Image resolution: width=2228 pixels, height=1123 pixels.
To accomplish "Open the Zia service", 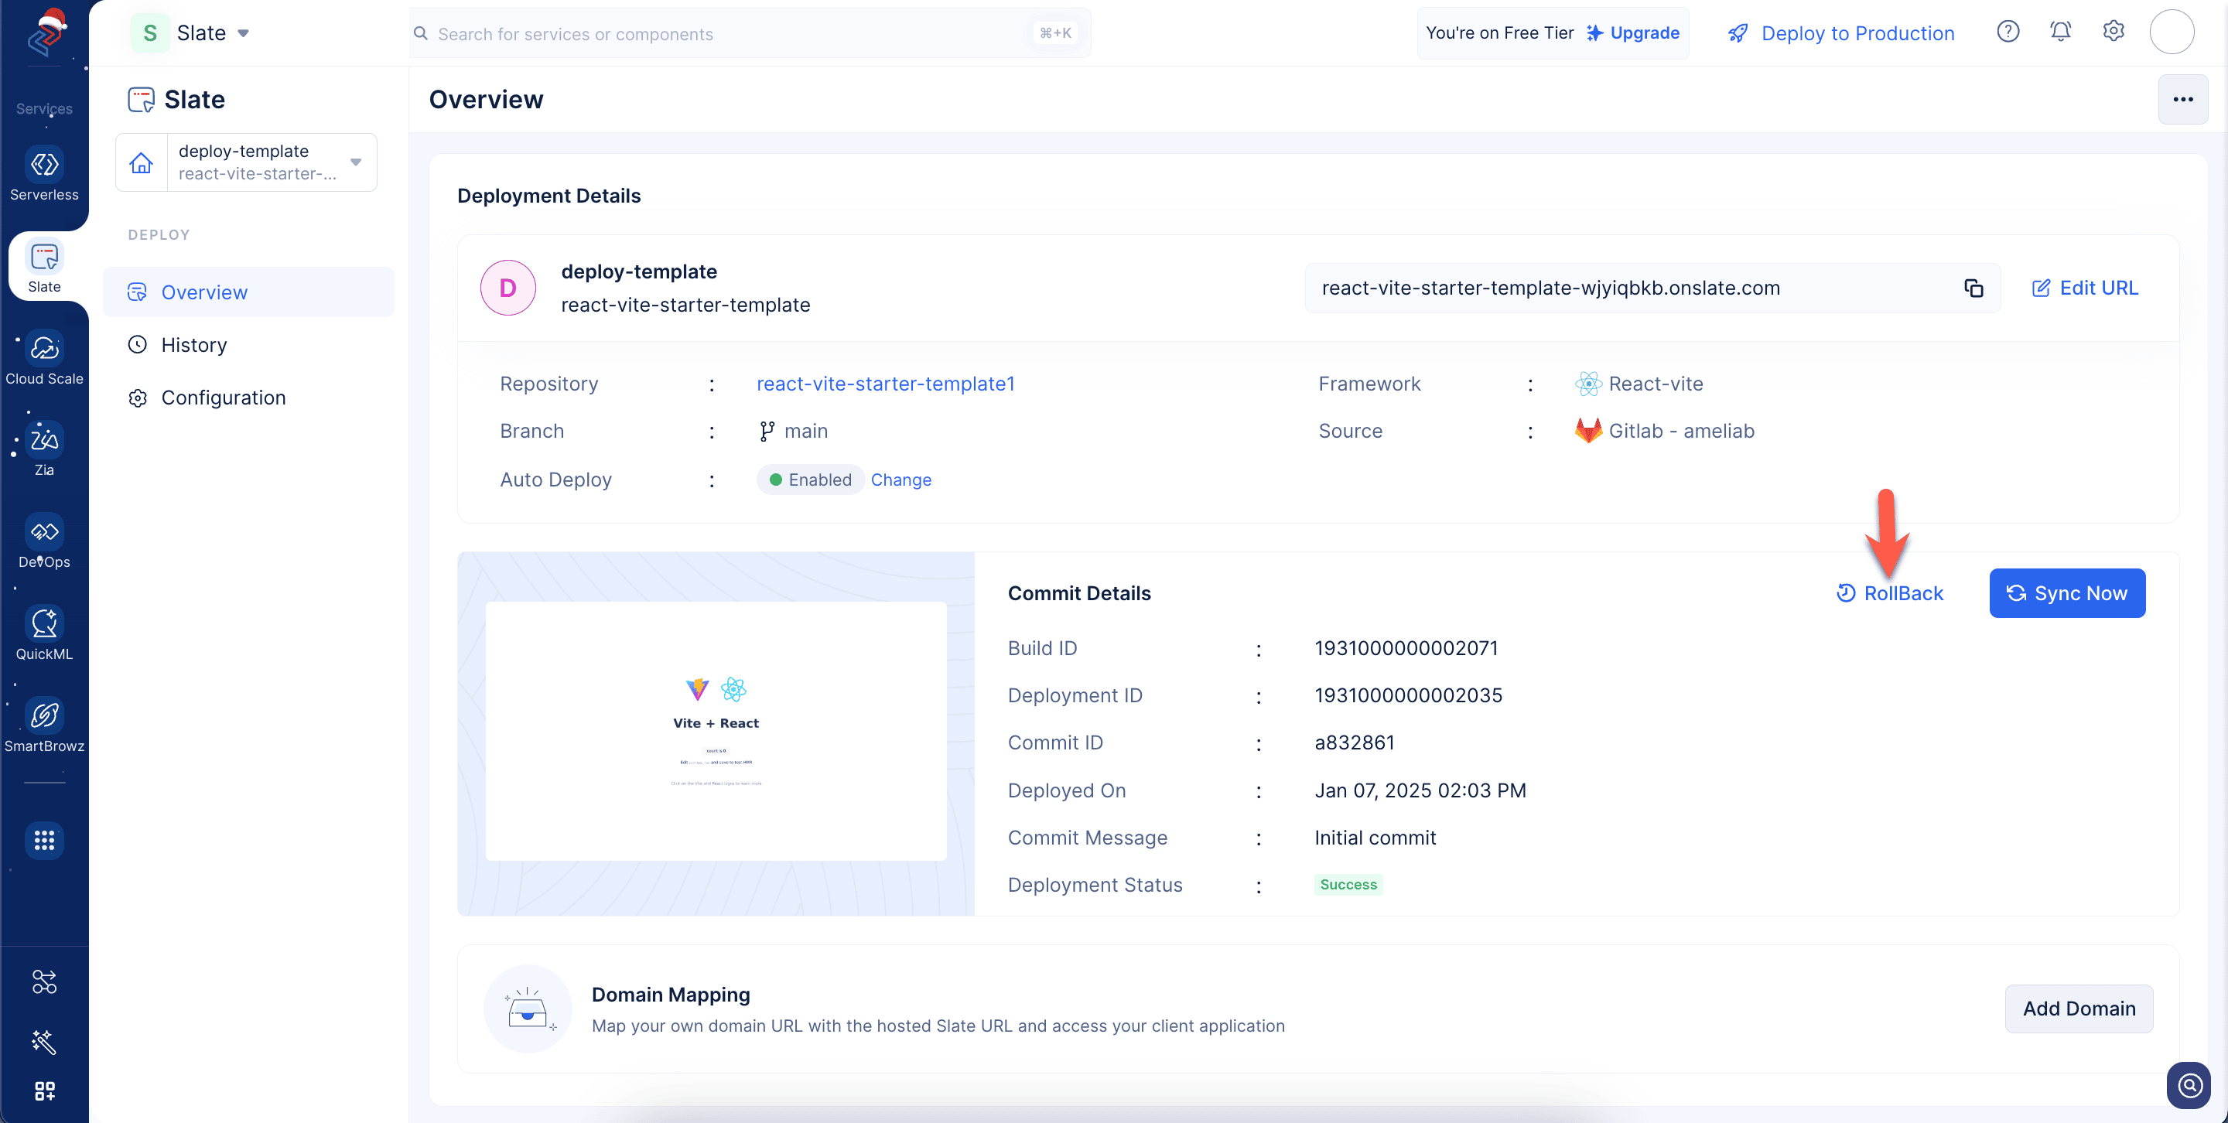I will [44, 449].
